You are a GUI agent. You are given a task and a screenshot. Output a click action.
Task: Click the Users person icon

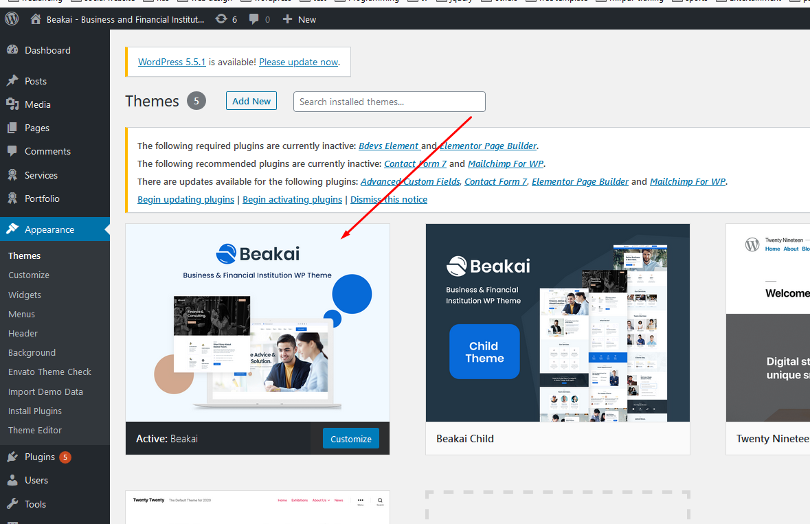click(x=12, y=480)
